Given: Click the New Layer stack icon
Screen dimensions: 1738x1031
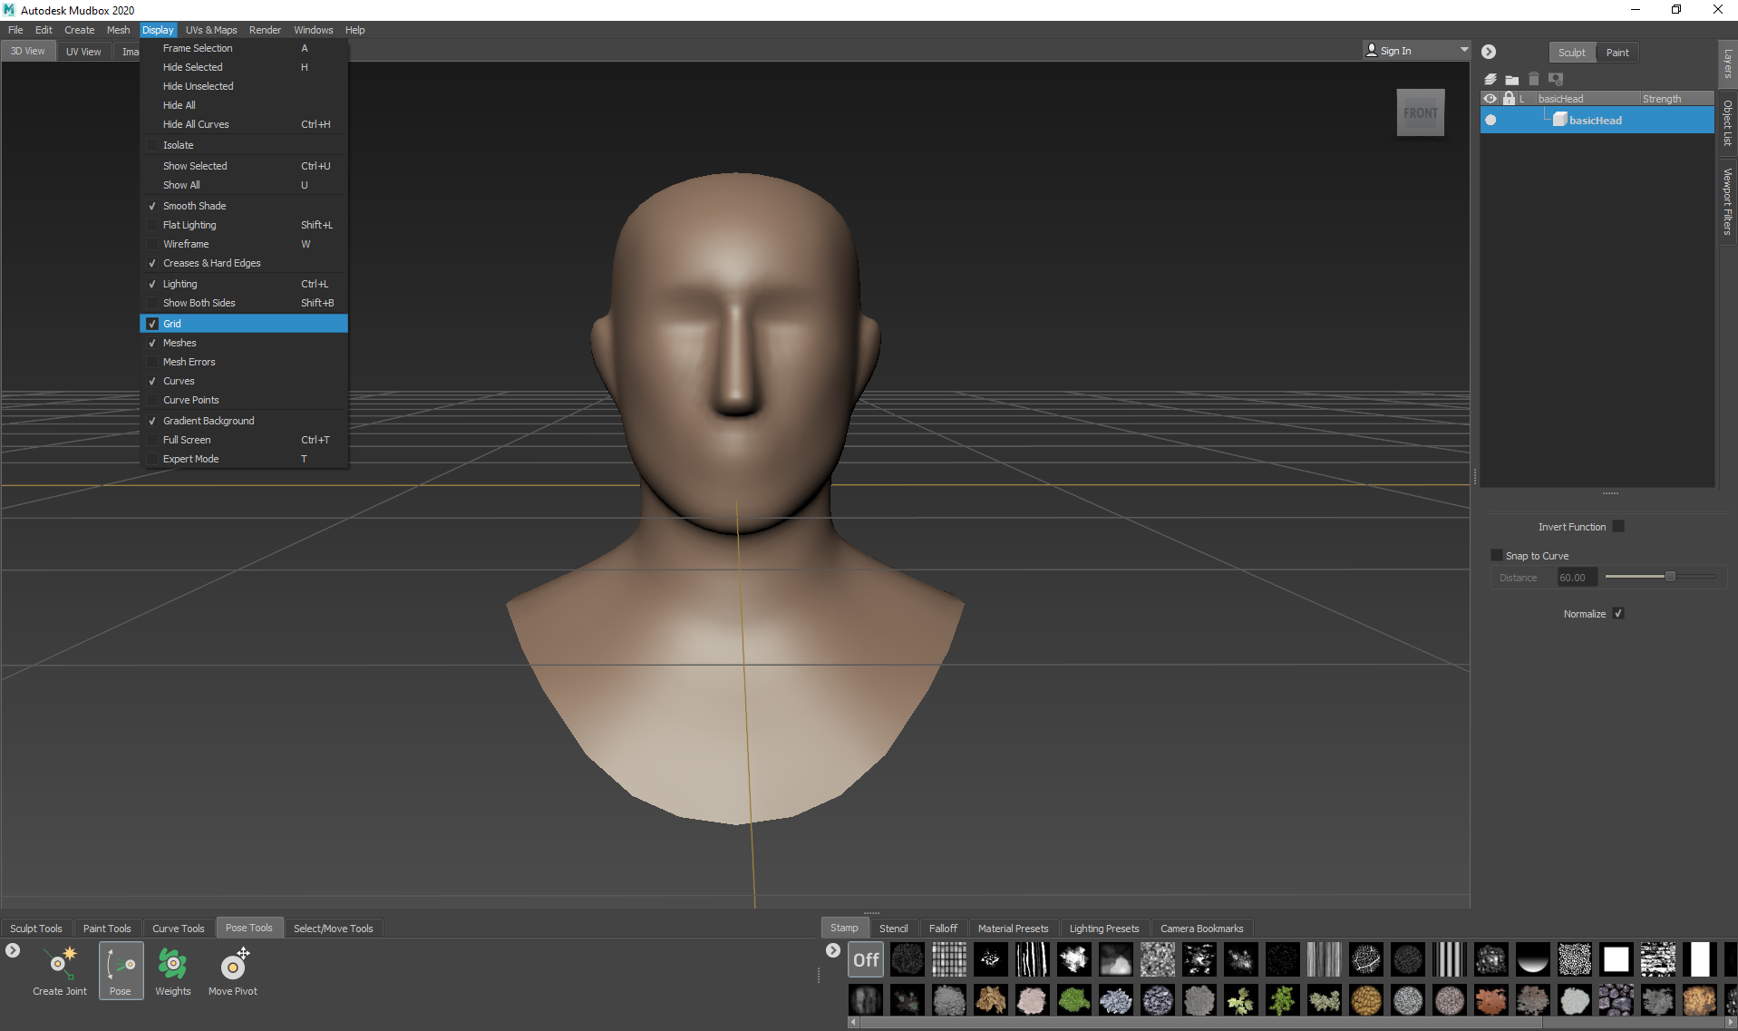Looking at the screenshot, I should point(1490,79).
